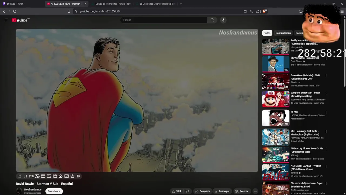
Task: Click the search magnifier button
Action: [212, 20]
